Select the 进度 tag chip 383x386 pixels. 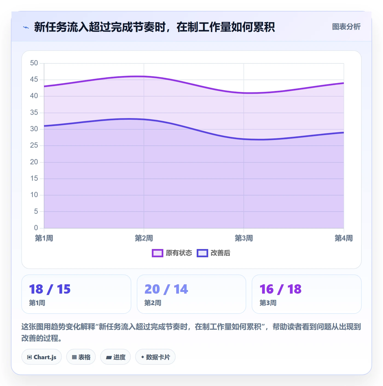pyautogui.click(x=115, y=357)
